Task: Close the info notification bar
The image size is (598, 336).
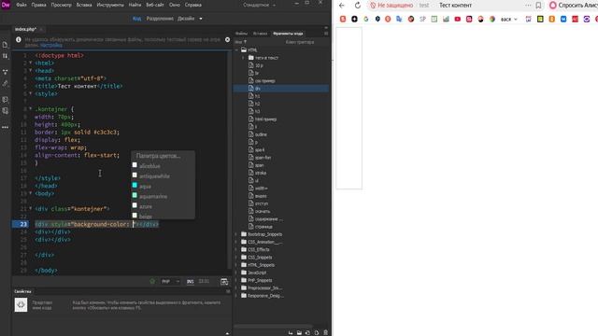Action: (227, 39)
